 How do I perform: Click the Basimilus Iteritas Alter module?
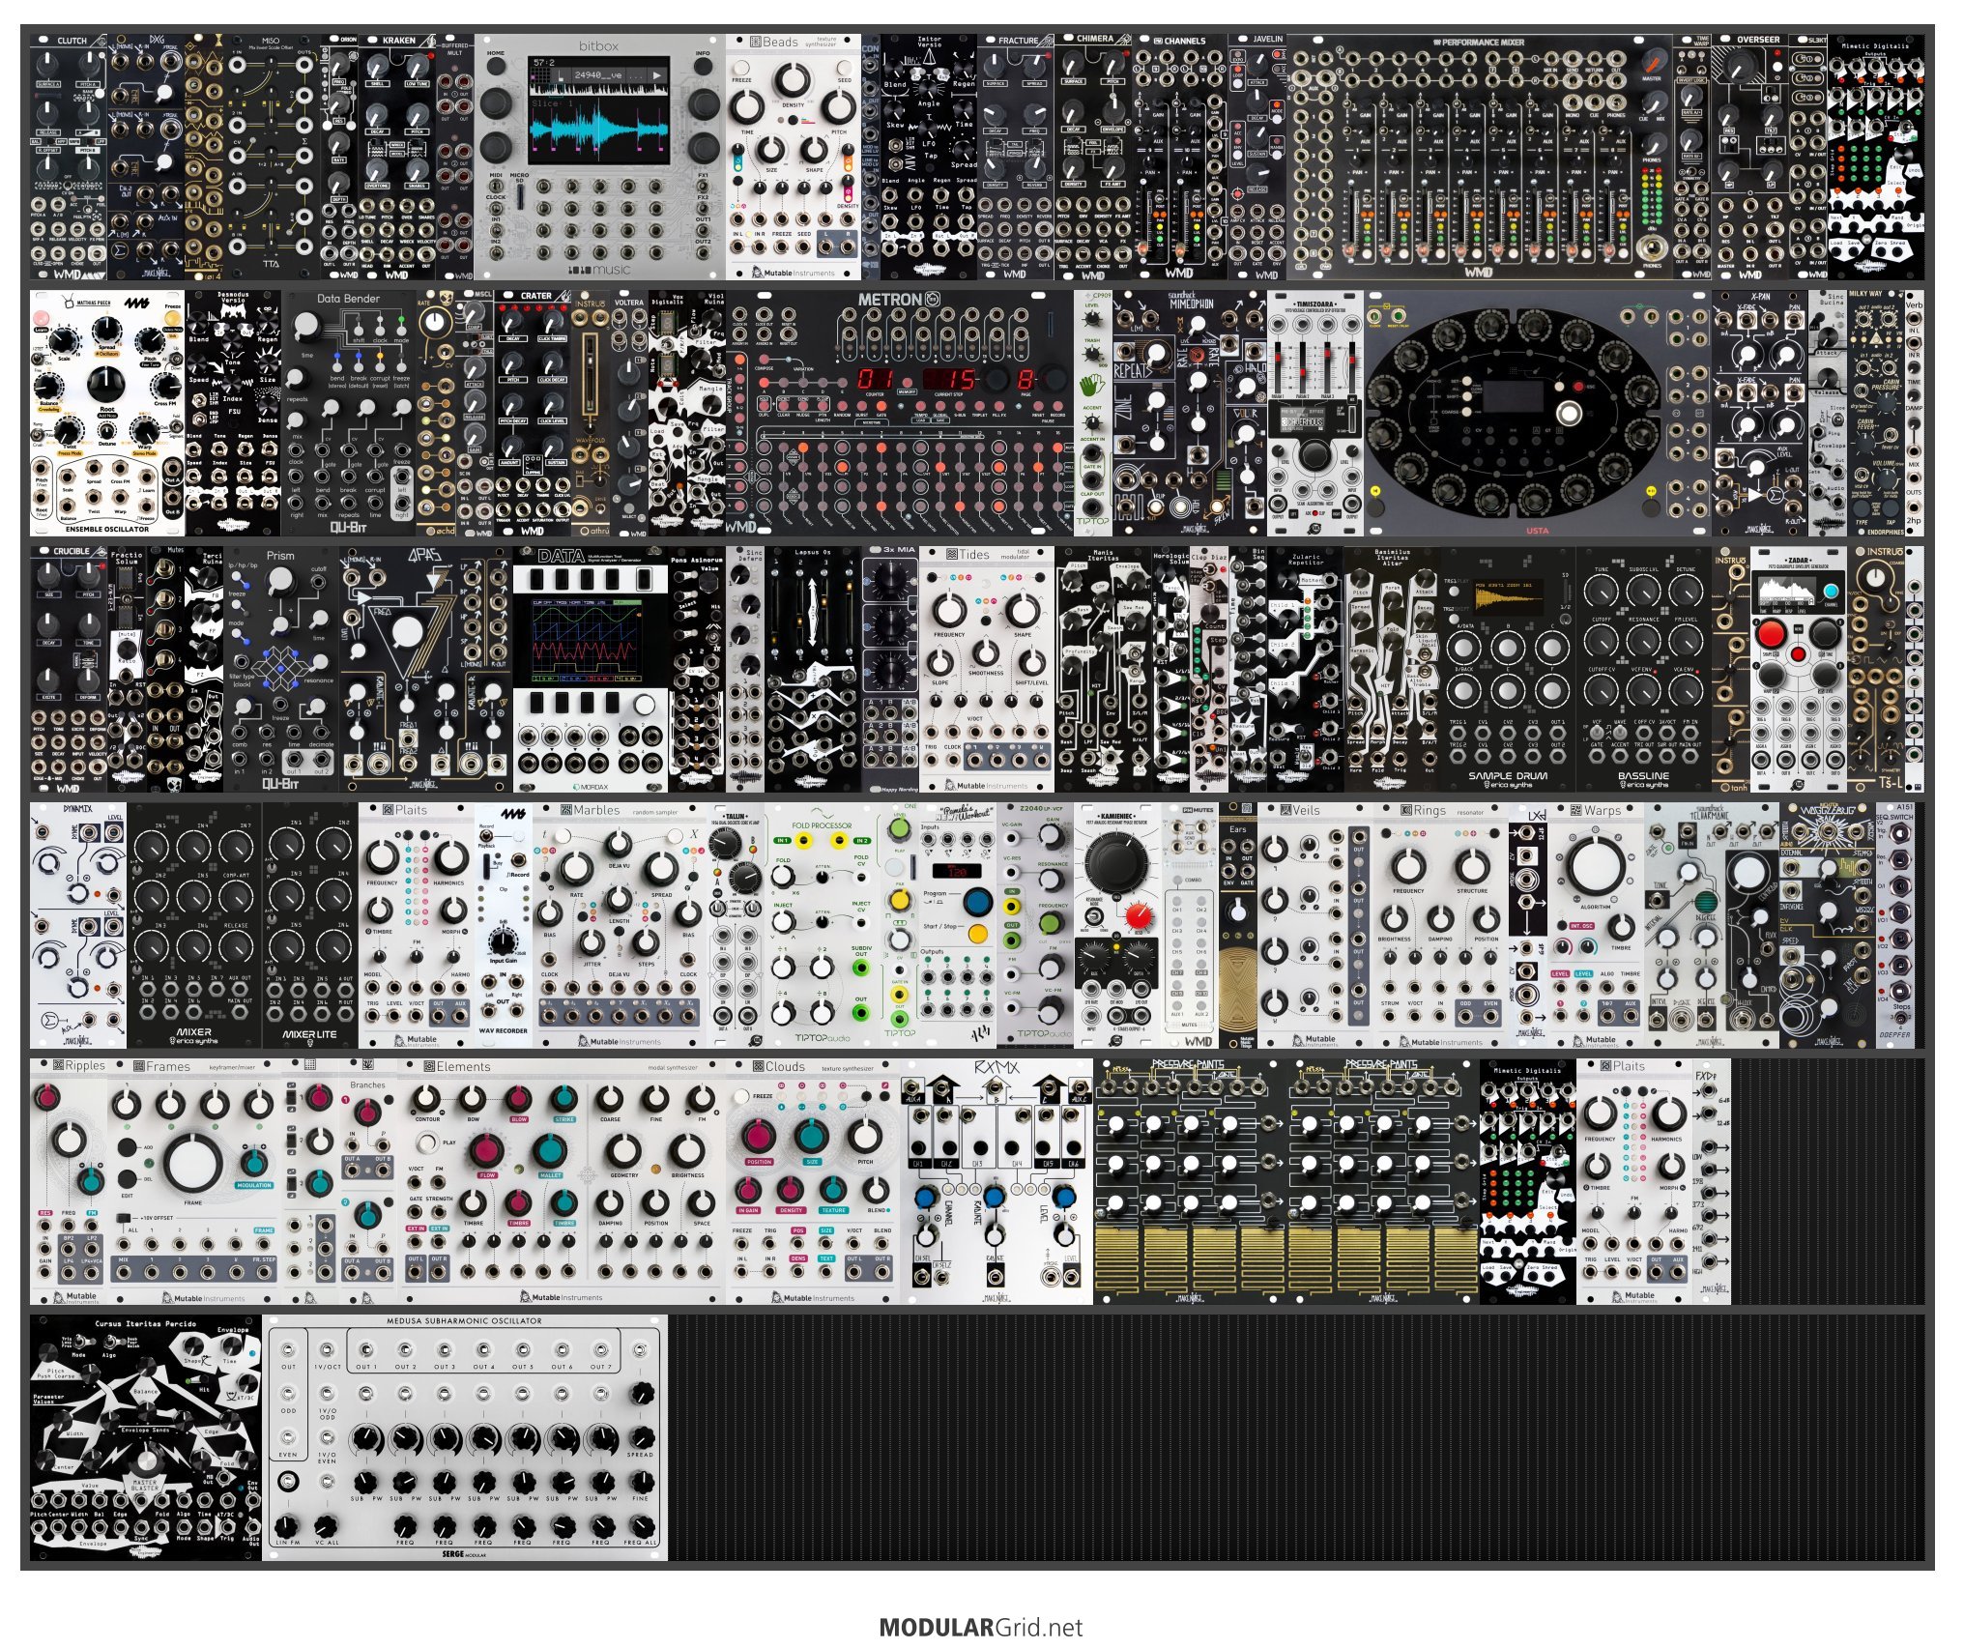pos(1393,669)
